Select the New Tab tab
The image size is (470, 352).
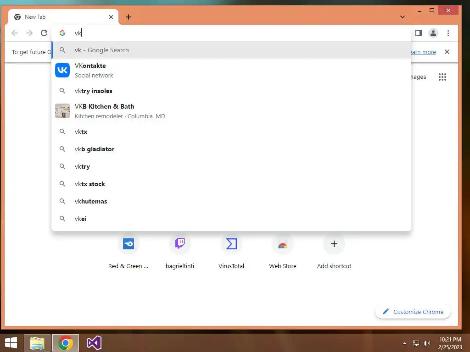pos(63,17)
